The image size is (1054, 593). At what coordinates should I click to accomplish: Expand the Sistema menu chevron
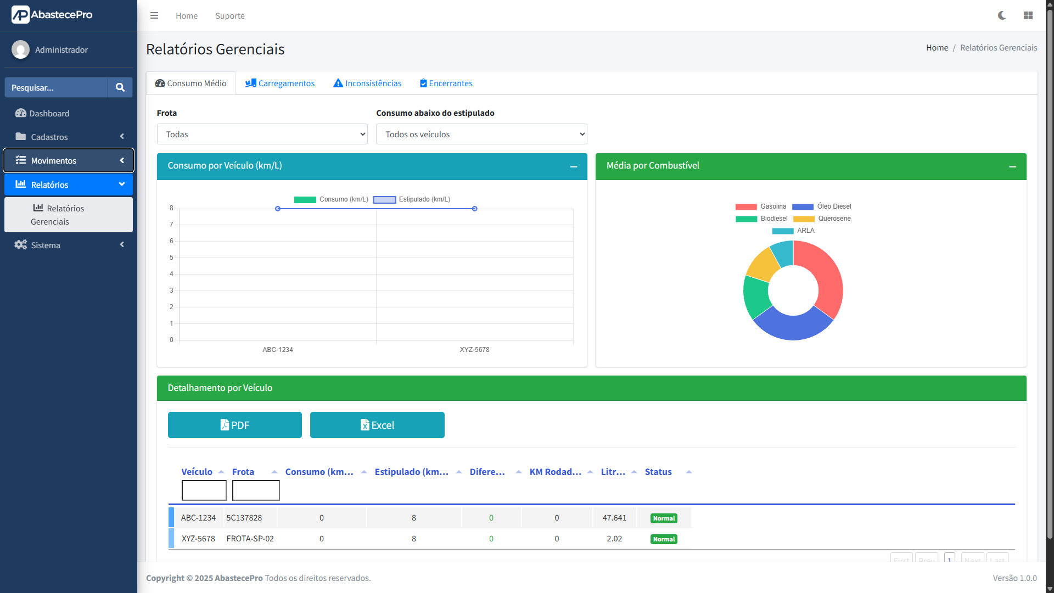[x=122, y=245]
